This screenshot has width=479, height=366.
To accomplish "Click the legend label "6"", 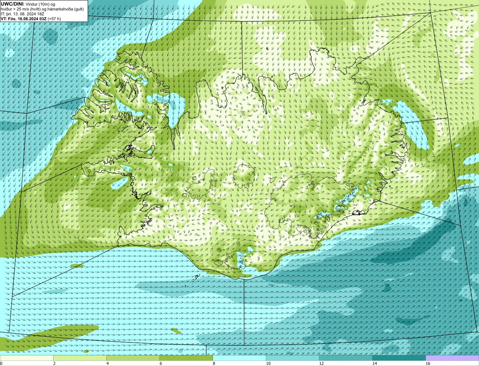I will (x=161, y=363).
